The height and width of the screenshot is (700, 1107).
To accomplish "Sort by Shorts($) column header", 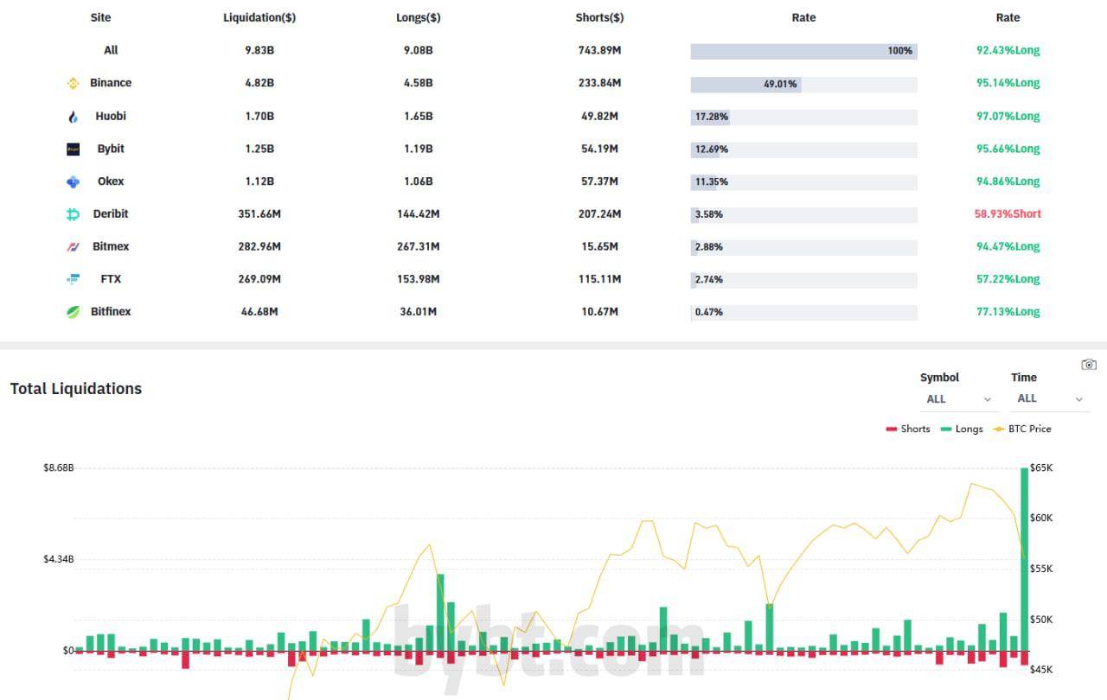I will pyautogui.click(x=599, y=17).
